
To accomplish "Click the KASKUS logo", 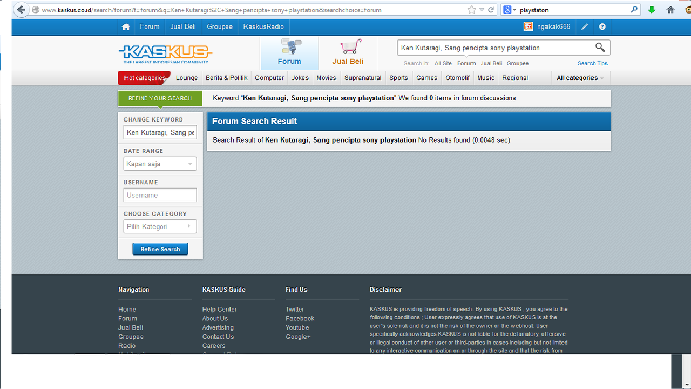I will (165, 53).
